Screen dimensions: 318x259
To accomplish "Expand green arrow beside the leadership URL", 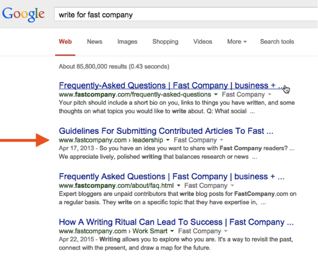I will click(168, 140).
